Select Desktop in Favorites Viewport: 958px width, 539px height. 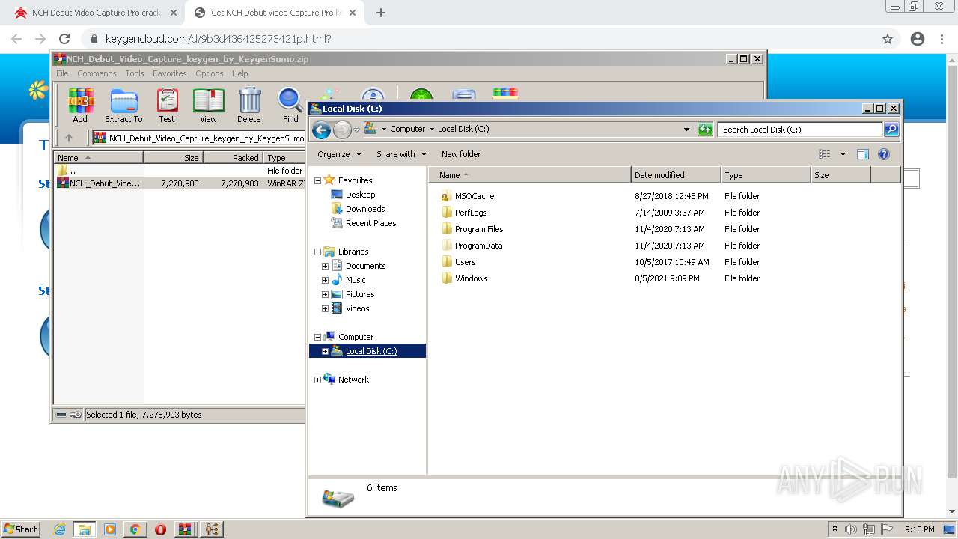[360, 195]
